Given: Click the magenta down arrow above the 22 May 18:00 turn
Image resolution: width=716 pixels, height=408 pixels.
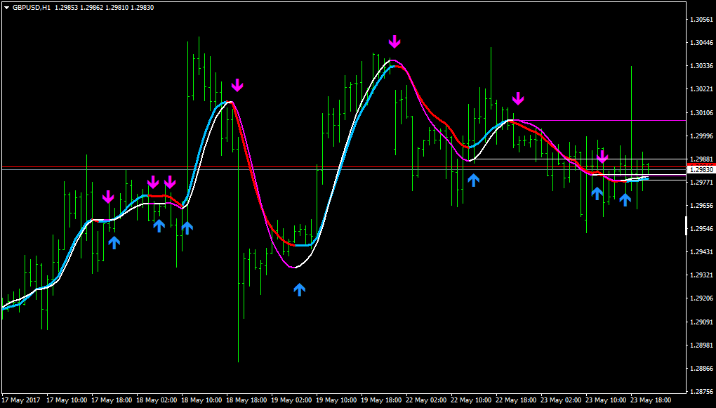Looking at the screenshot, I should [x=518, y=98].
